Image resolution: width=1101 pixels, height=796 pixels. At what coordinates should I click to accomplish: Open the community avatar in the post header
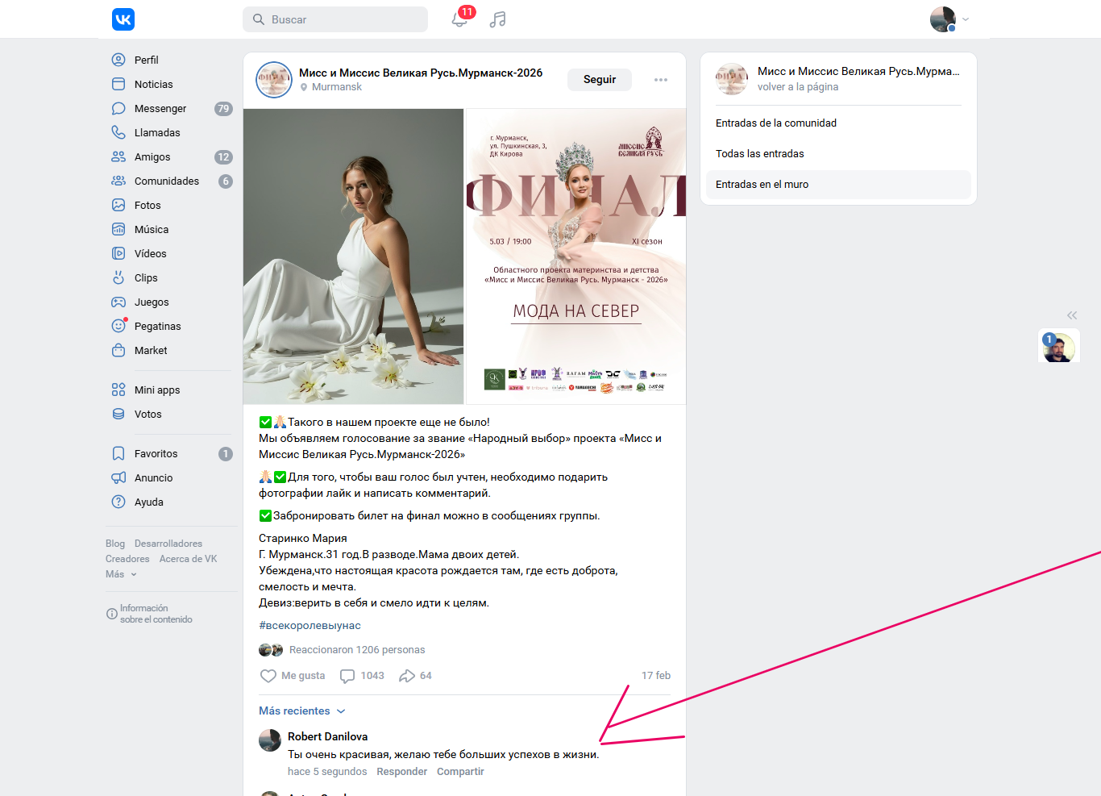pos(274,80)
